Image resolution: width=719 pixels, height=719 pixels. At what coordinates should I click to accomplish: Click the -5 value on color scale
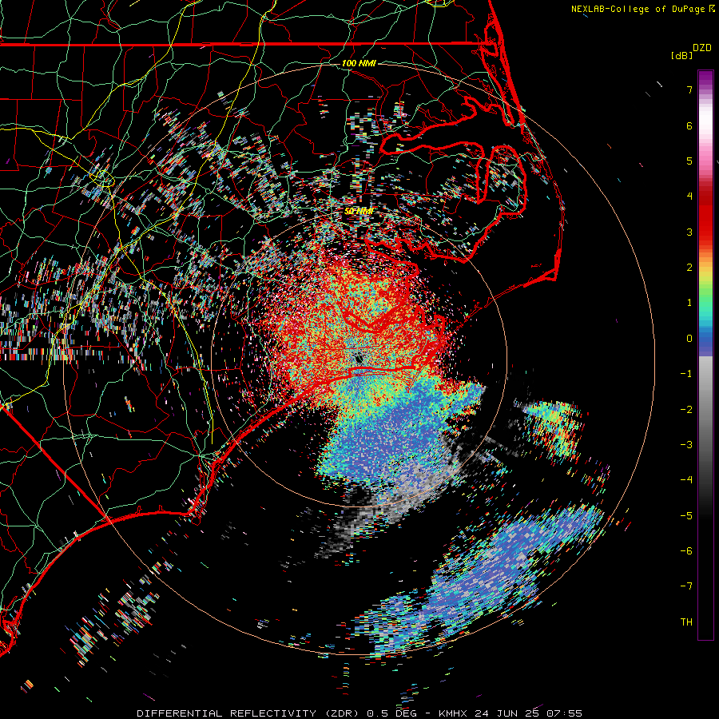point(686,516)
